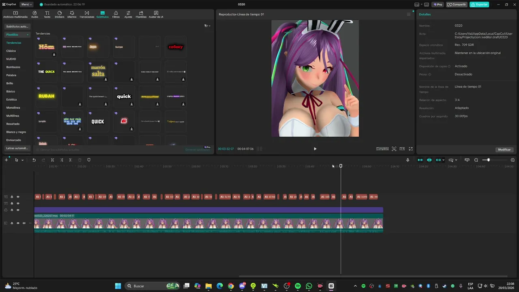Enter fullscreen preview
Viewport: 519px width, 292px height.
pos(411,149)
